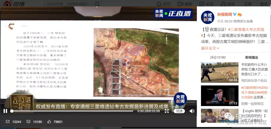Open video title 羊驼能有什么坏心思呢
The image size is (271, 129).
point(255,69)
